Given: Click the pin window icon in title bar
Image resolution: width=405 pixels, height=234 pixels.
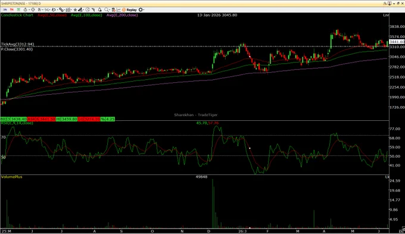Looking at the screenshot, I should [390, 4].
